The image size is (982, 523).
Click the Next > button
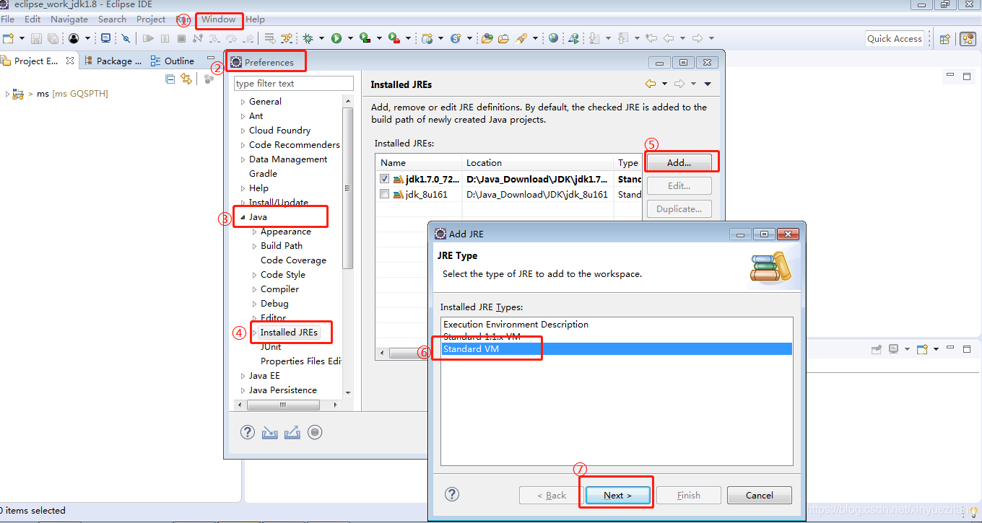617,495
